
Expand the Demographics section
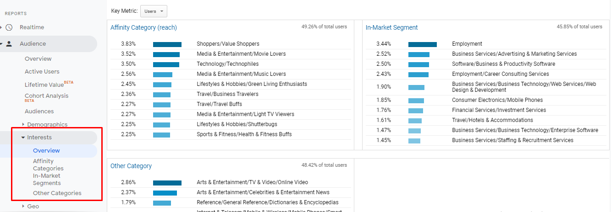pyautogui.click(x=23, y=124)
